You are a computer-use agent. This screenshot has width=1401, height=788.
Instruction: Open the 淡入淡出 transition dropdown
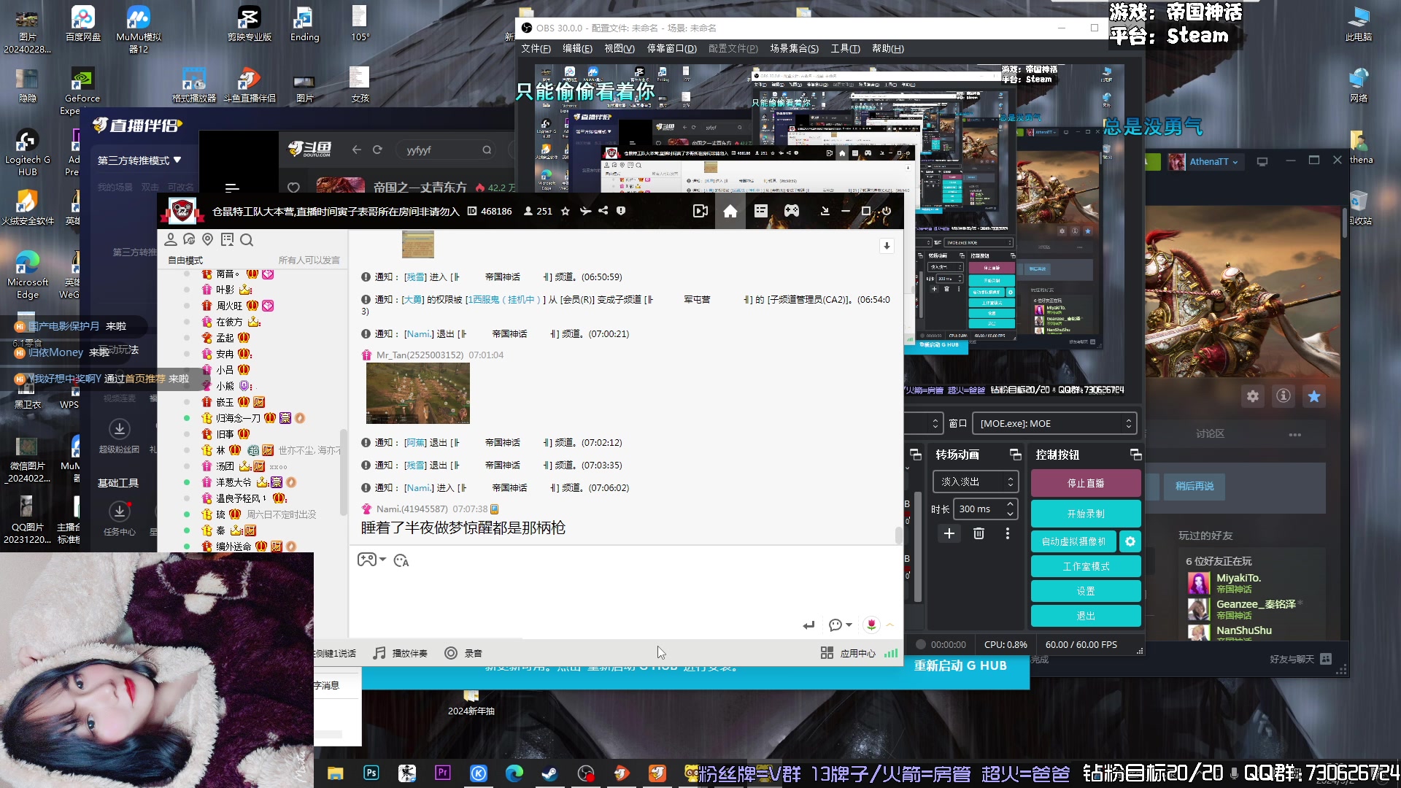(976, 482)
